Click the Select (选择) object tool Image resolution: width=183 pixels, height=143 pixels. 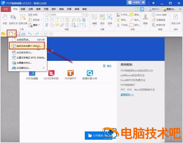coord(110,20)
